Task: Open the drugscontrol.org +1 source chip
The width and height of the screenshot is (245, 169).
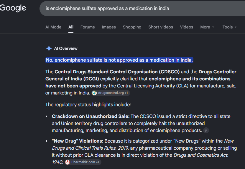Action: [x=111, y=93]
